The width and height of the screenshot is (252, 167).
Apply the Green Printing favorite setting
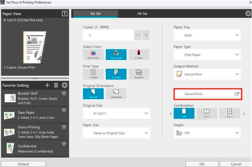pyautogui.click(x=35, y=132)
